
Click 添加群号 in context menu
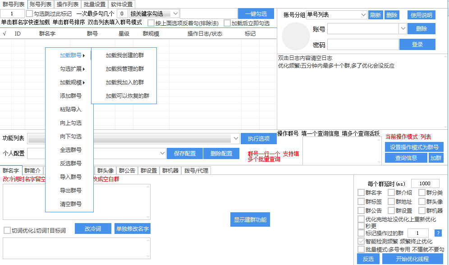pos(70,96)
